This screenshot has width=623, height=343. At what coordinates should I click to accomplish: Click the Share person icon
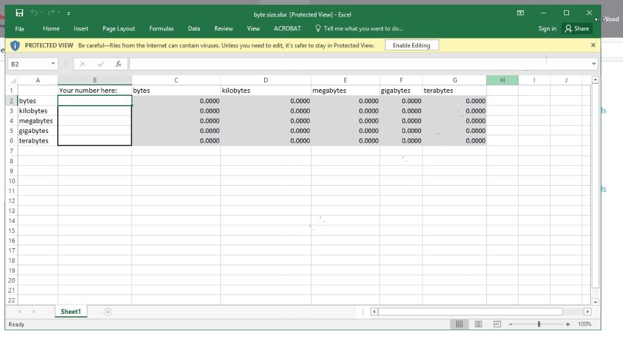(x=568, y=29)
